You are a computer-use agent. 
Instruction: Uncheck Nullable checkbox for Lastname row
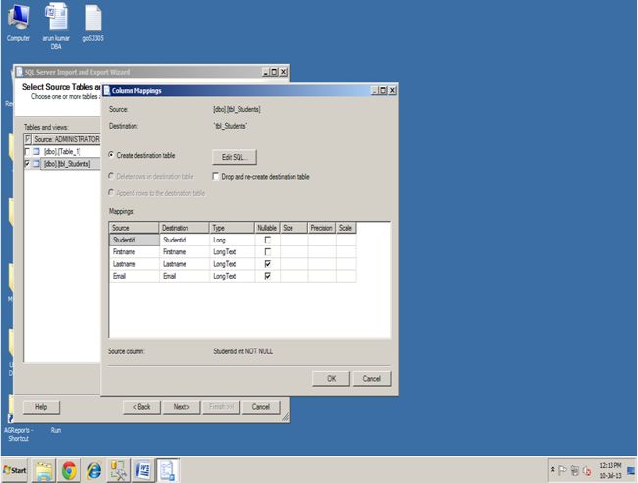pyautogui.click(x=267, y=264)
